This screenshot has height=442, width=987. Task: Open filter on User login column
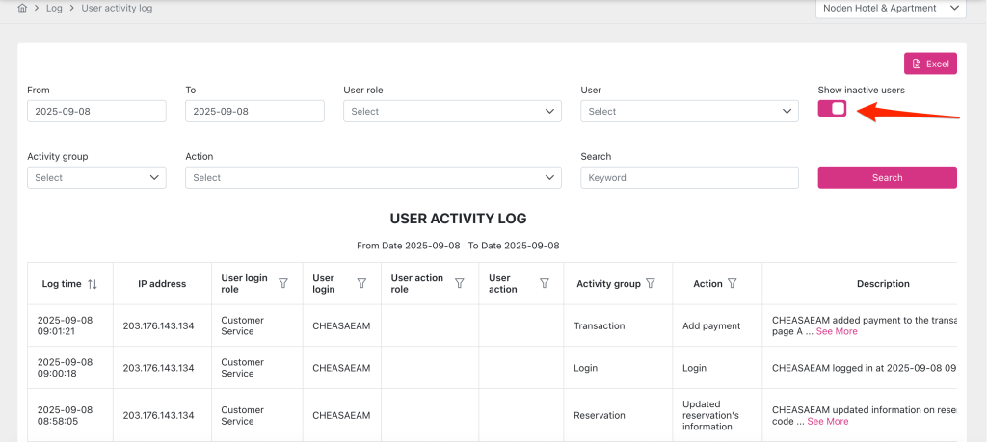tap(361, 284)
